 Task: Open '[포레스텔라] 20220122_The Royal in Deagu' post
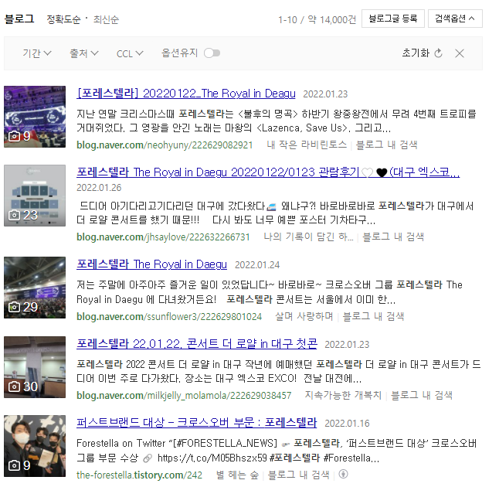[186, 94]
